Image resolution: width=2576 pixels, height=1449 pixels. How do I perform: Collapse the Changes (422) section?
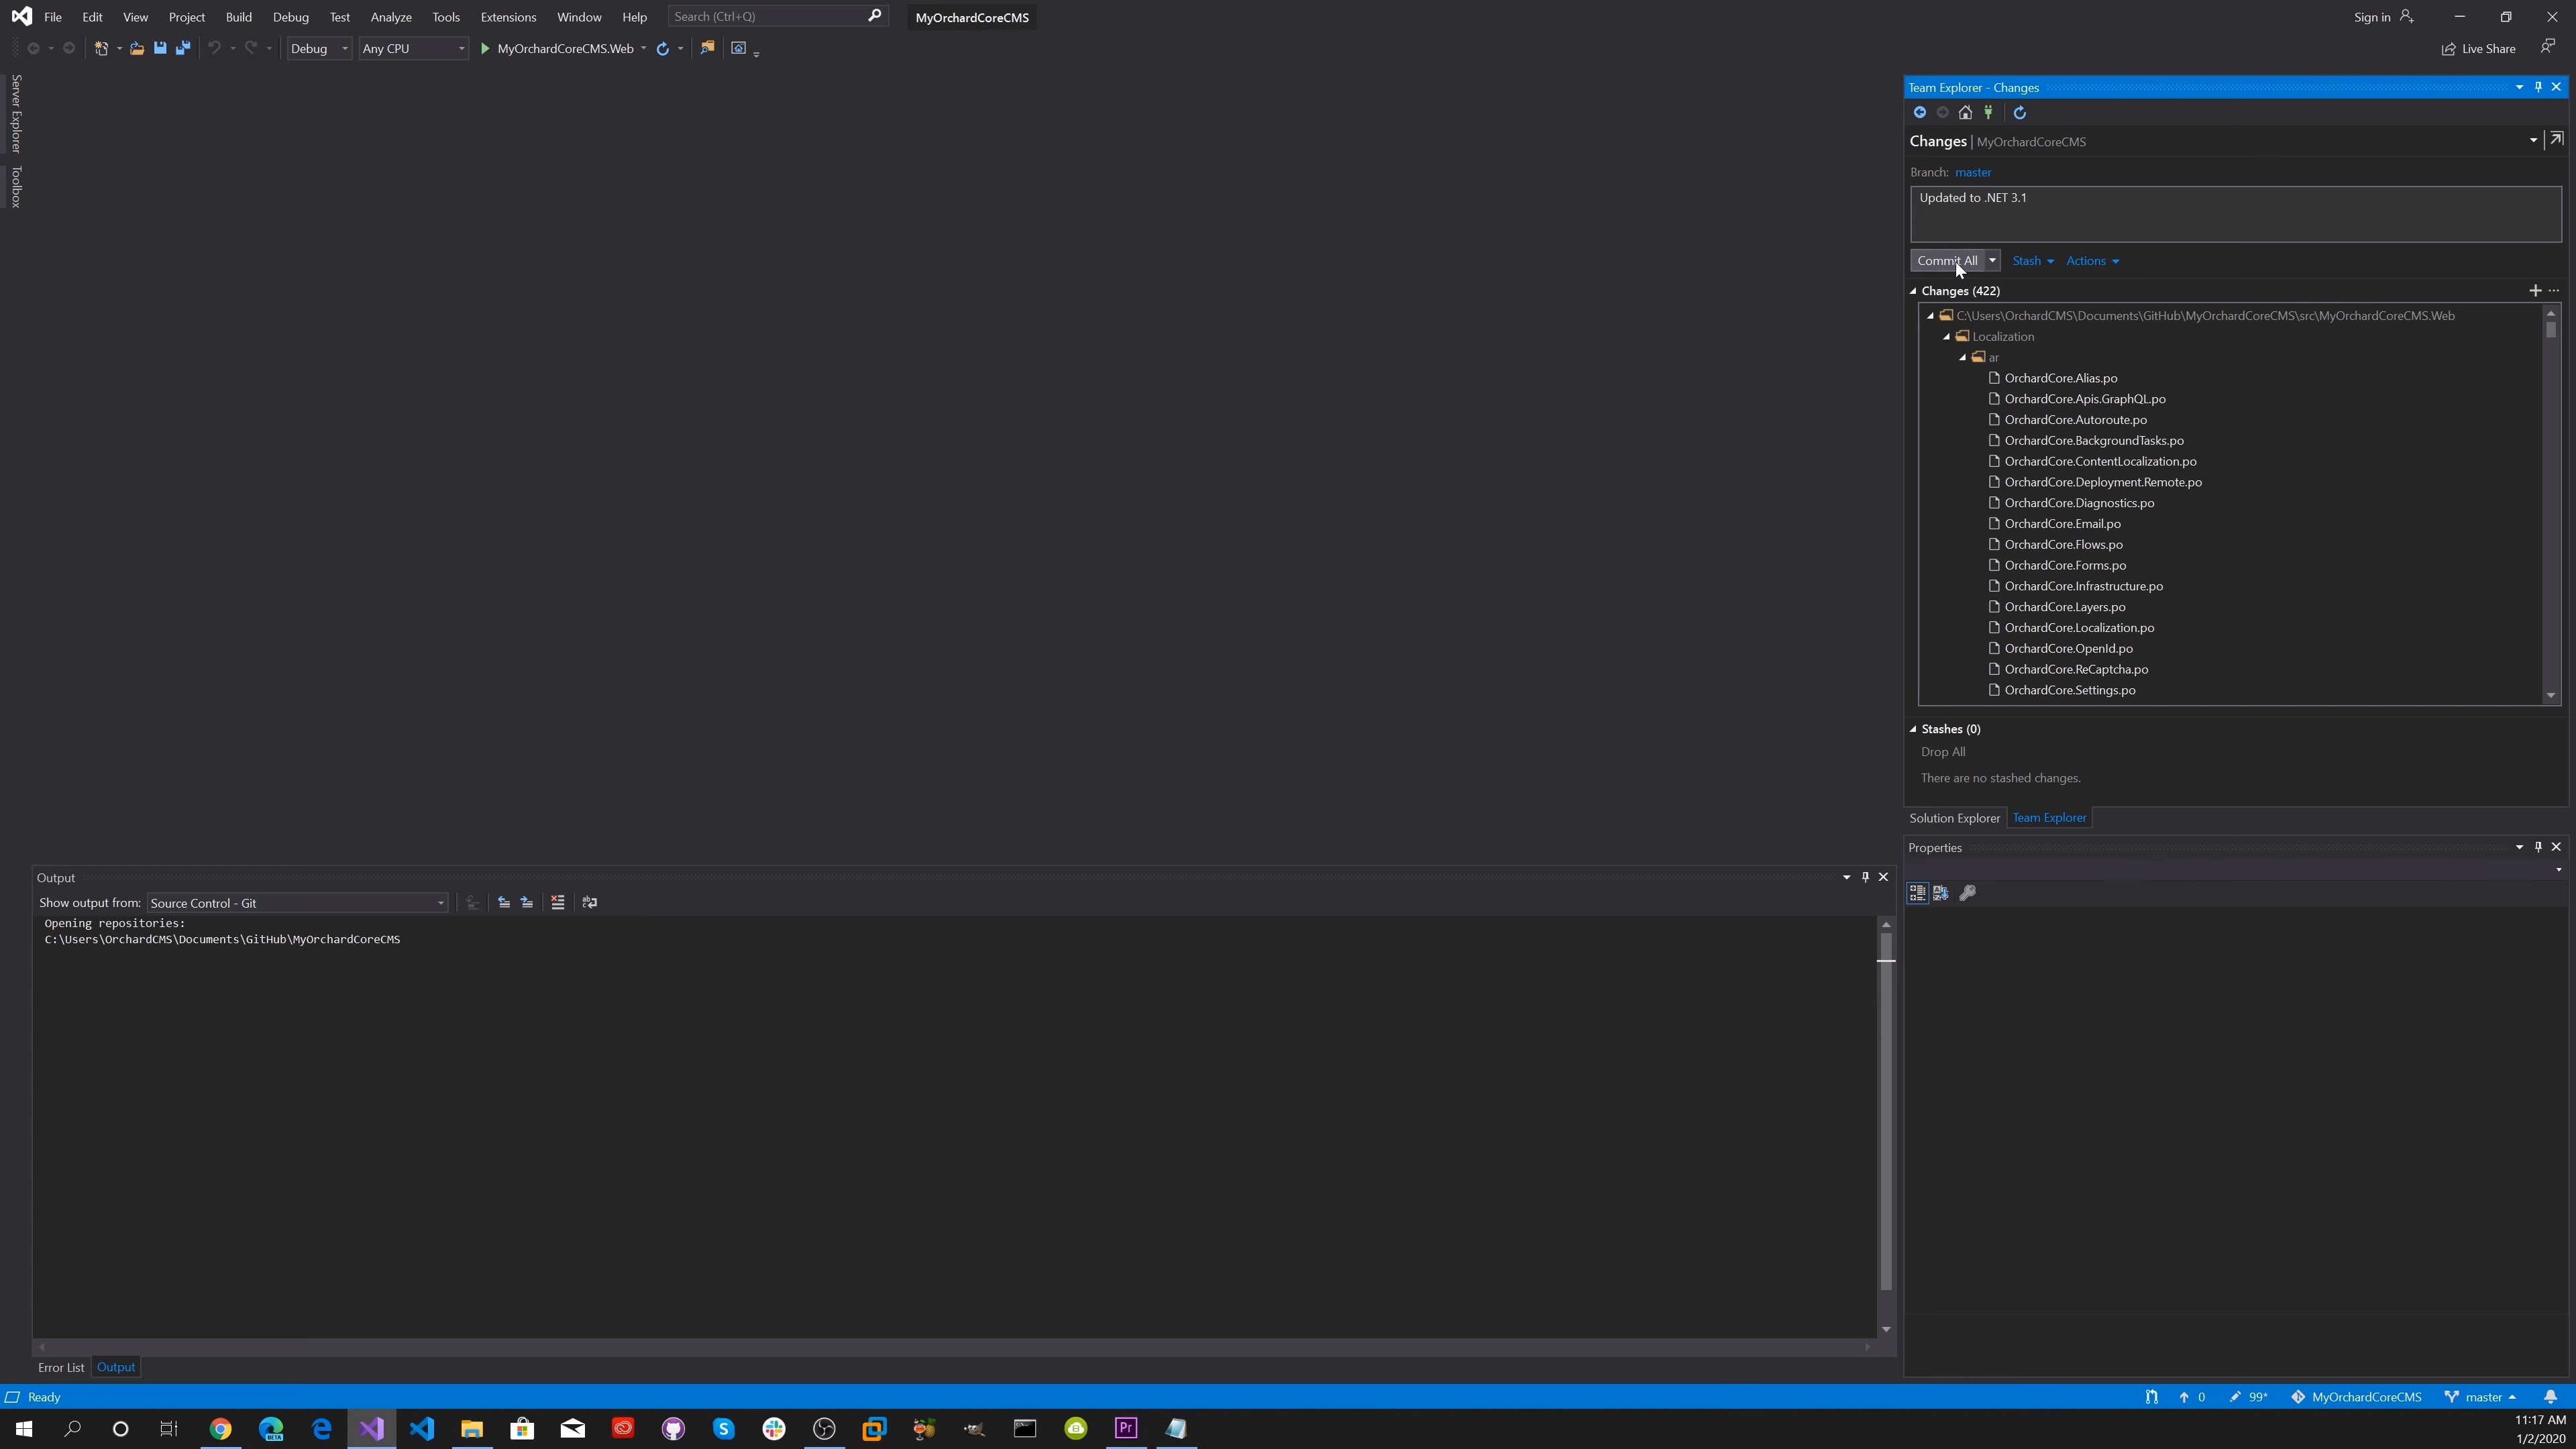point(1914,291)
